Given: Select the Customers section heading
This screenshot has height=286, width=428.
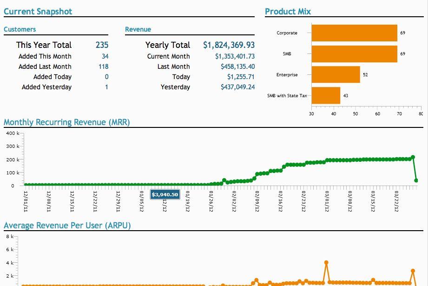Looking at the screenshot, I should [x=20, y=29].
